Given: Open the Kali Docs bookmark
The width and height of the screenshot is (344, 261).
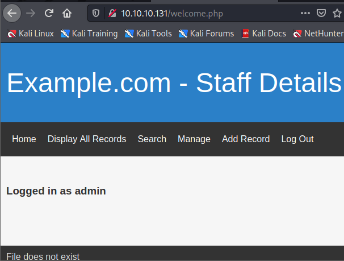Looking at the screenshot, I should pyautogui.click(x=264, y=34).
